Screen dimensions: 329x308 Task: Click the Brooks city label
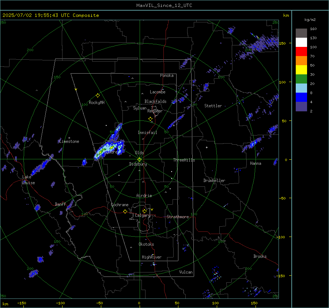[260, 256]
